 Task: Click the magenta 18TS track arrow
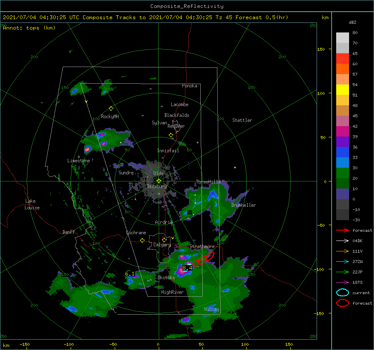click(342, 283)
